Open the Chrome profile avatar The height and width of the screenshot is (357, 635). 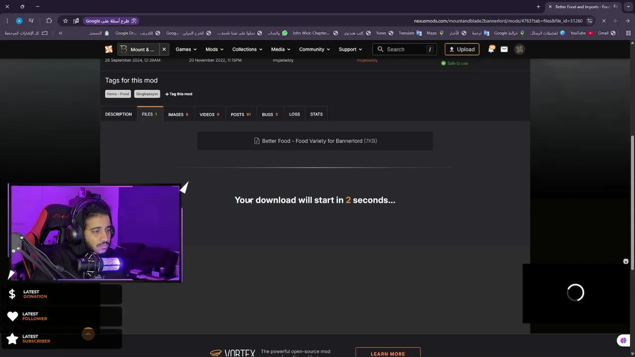click(x=19, y=21)
